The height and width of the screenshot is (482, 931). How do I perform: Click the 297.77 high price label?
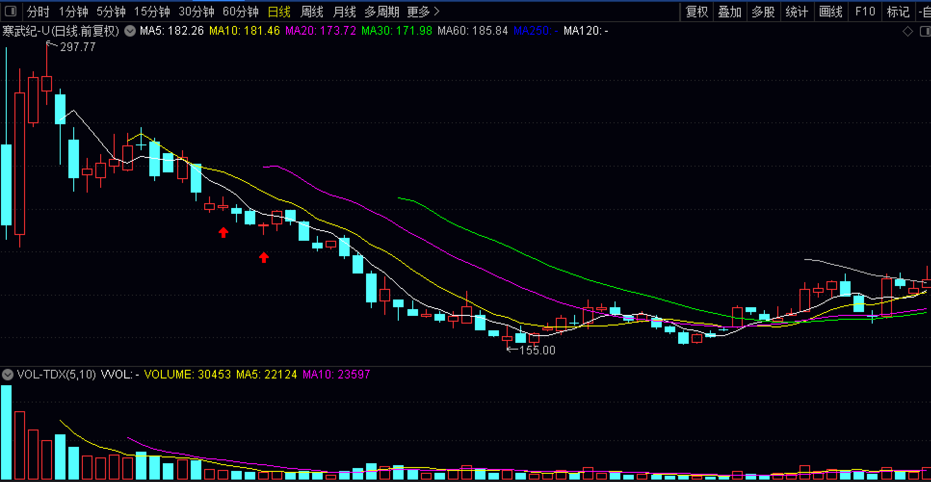click(77, 47)
